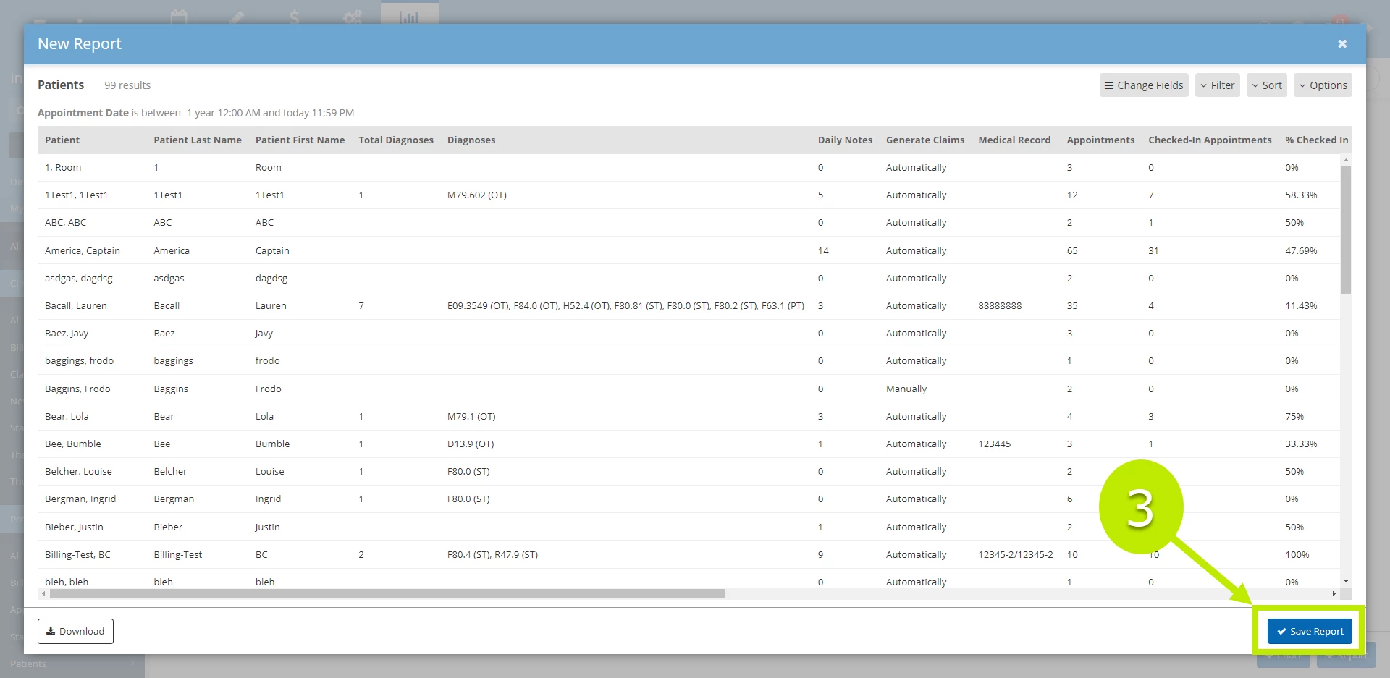The height and width of the screenshot is (678, 1390).
Task: Close the New Report dialog
Action: pyautogui.click(x=1342, y=44)
